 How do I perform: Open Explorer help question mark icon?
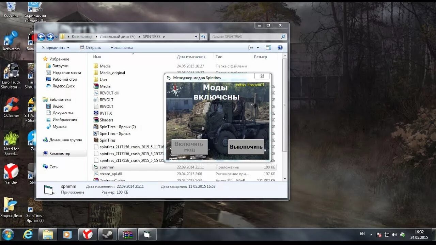(280, 48)
